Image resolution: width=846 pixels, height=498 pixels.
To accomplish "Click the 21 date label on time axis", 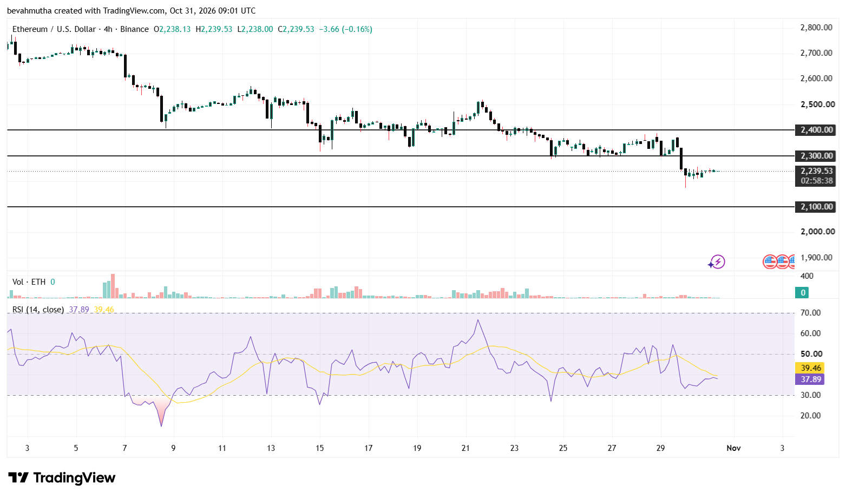I will click(465, 448).
